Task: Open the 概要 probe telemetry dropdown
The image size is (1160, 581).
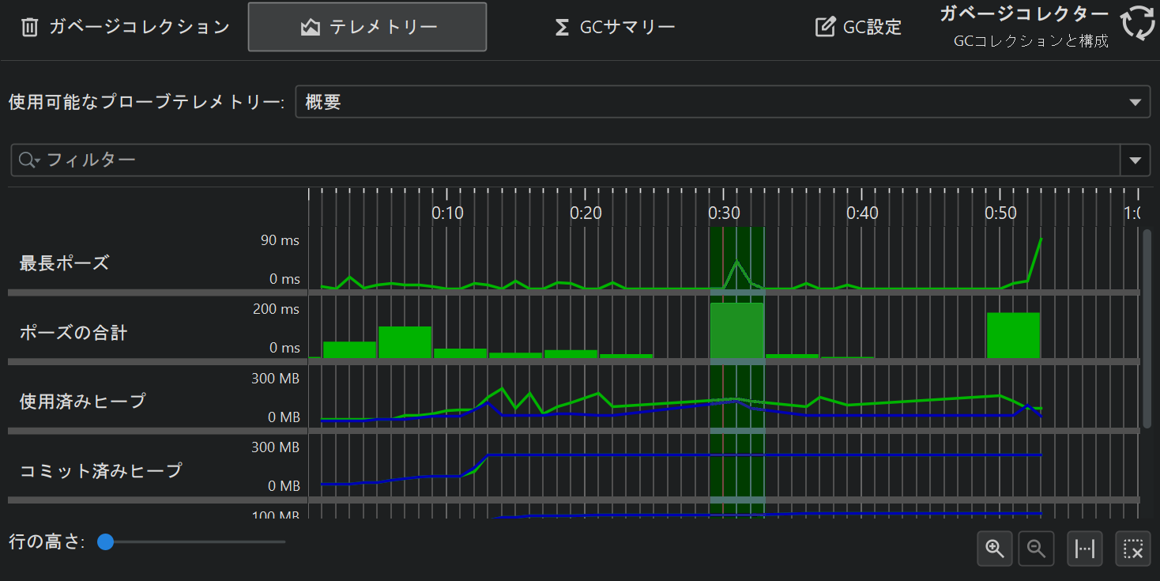Action: 722,102
